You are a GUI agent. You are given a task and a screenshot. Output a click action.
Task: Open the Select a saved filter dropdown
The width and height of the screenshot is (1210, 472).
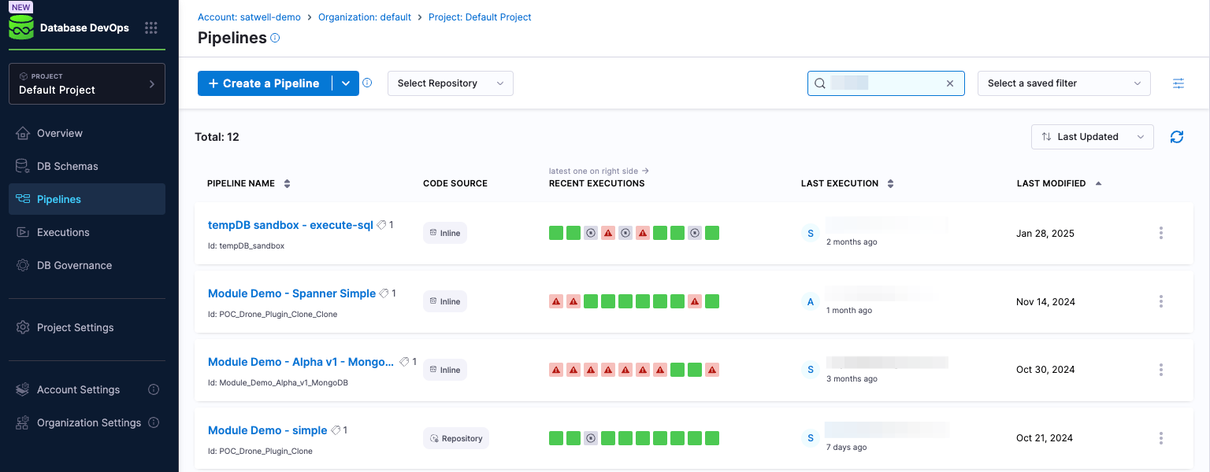point(1063,83)
